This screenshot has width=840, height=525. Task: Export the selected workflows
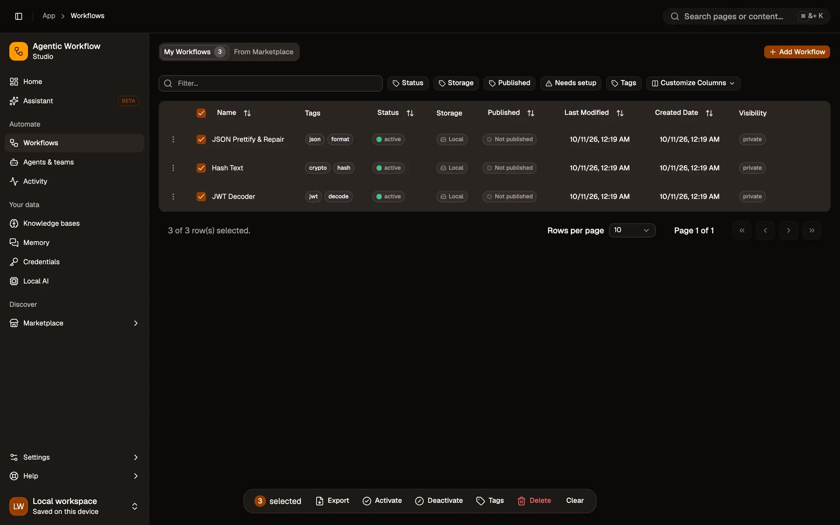(x=332, y=501)
